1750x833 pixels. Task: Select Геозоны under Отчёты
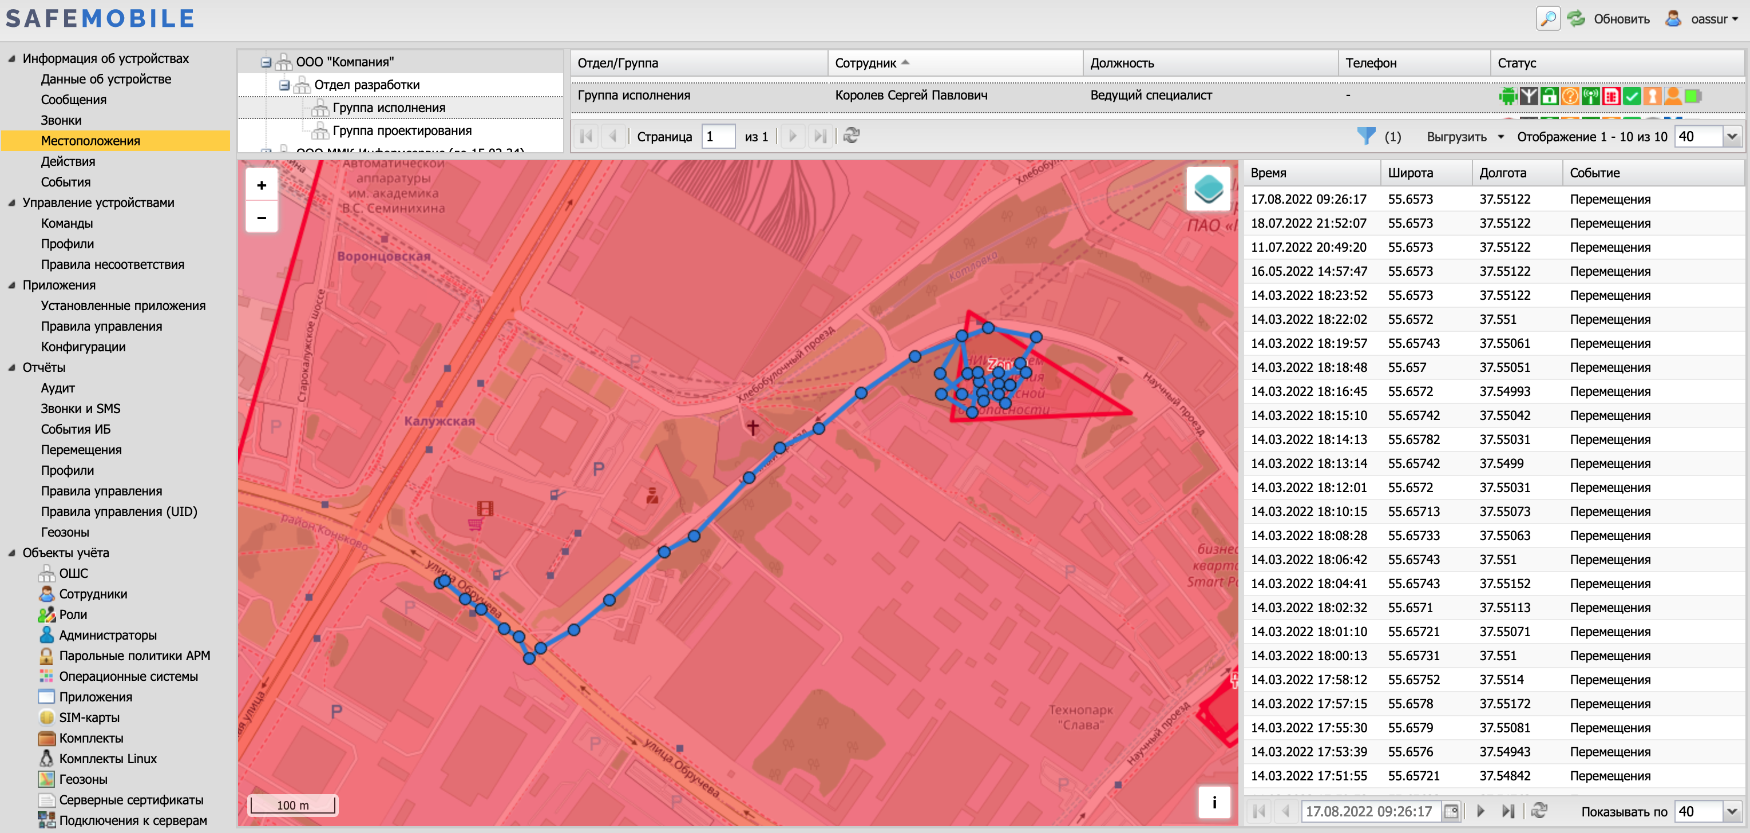pos(65,532)
